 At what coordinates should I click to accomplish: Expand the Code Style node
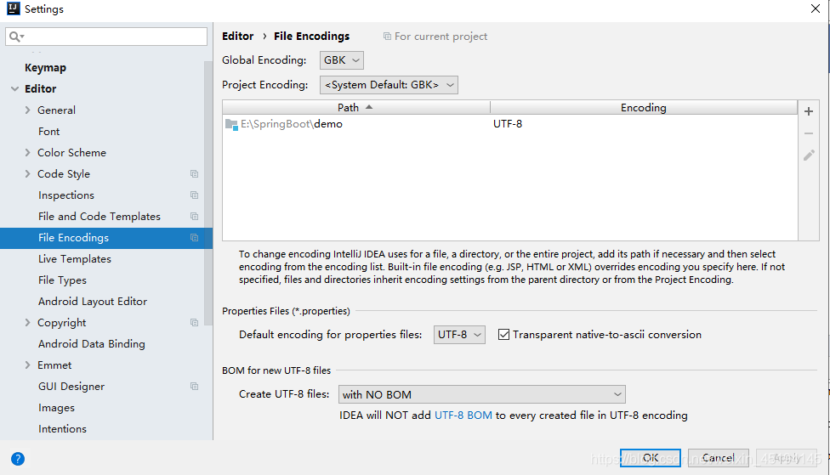click(27, 173)
